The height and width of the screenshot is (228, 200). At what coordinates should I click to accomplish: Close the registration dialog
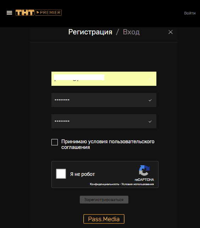[x=171, y=32]
